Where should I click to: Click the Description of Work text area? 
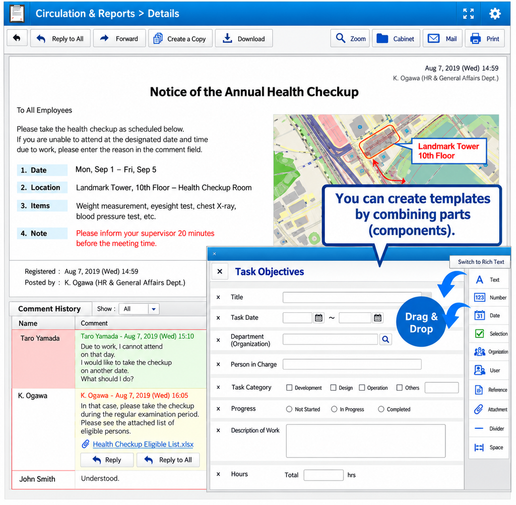click(x=366, y=441)
